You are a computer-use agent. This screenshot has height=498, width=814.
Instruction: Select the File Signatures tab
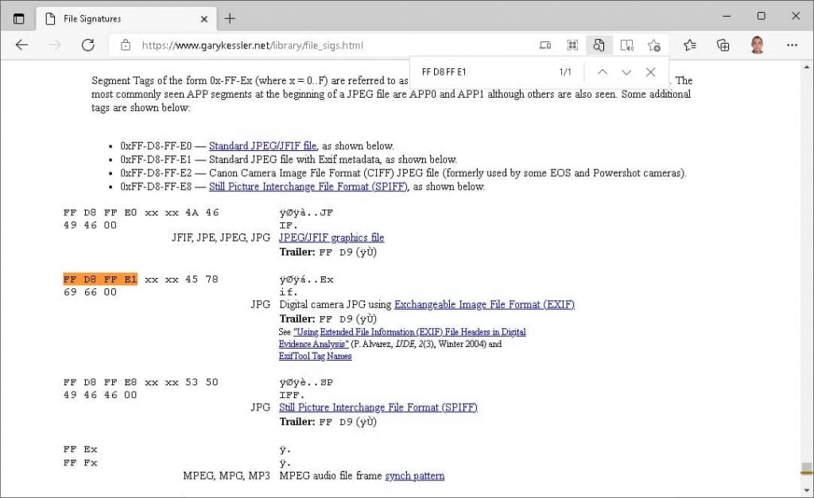(119, 18)
